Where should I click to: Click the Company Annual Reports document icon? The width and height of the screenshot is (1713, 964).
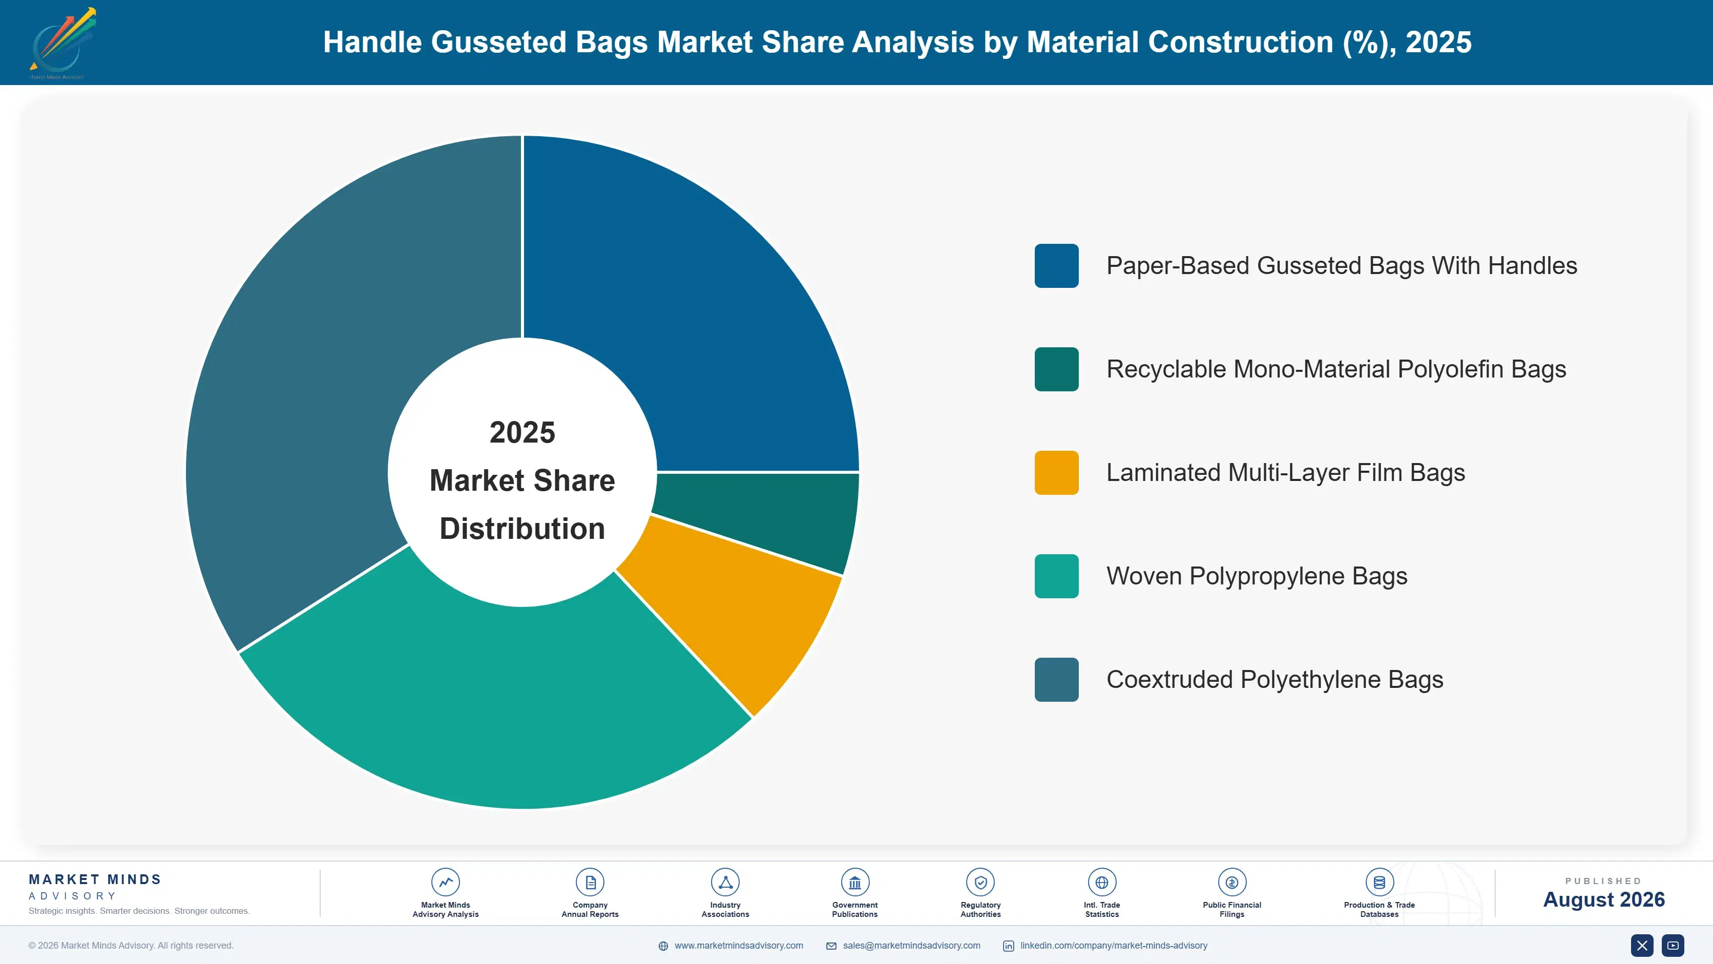pyautogui.click(x=590, y=882)
